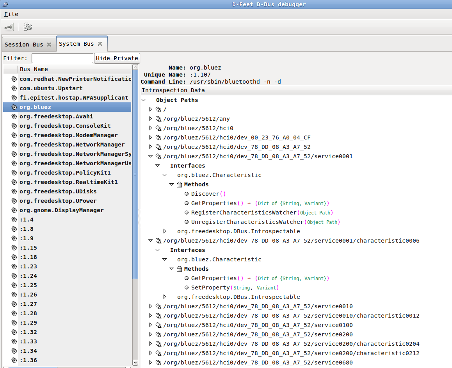Select org.bluez.Characteristic under service0001
Image resolution: width=452 pixels, height=368 pixels.
click(219, 175)
